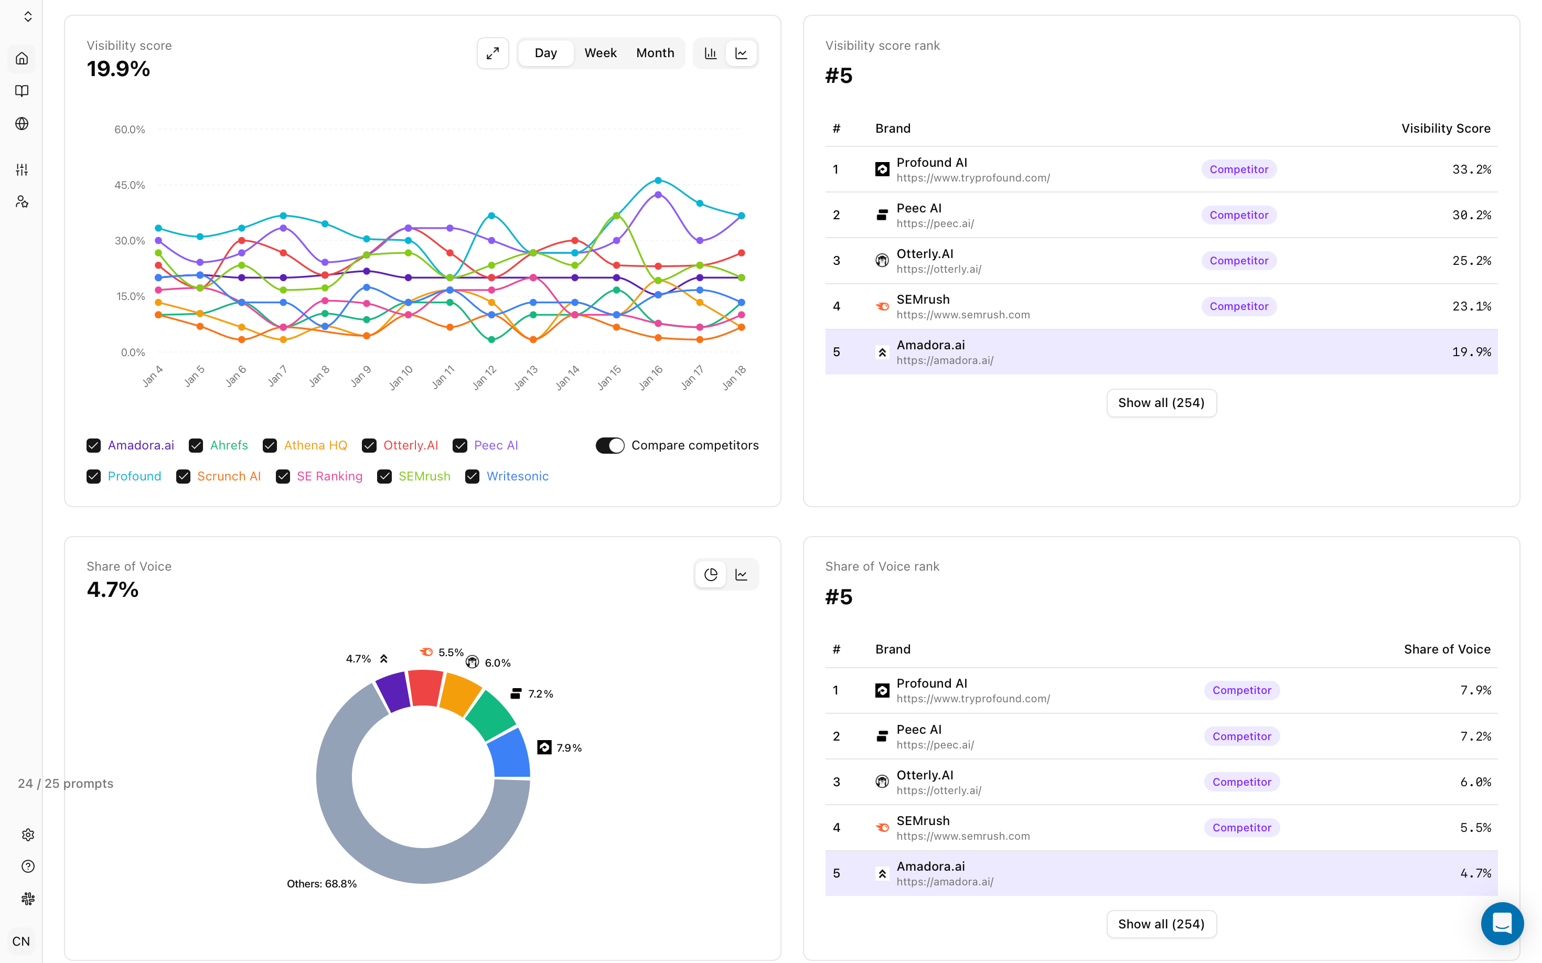Click Peec AI logo in Share of Voice table
The width and height of the screenshot is (1542, 963).
pyautogui.click(x=882, y=736)
